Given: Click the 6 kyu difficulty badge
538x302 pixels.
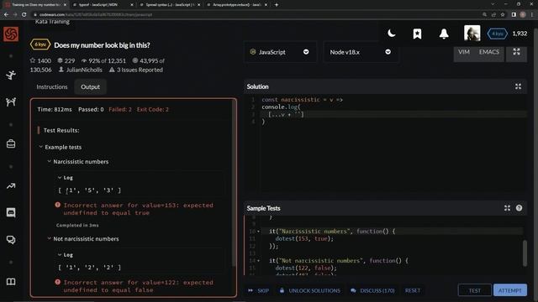Looking at the screenshot, I should tap(40, 44).
